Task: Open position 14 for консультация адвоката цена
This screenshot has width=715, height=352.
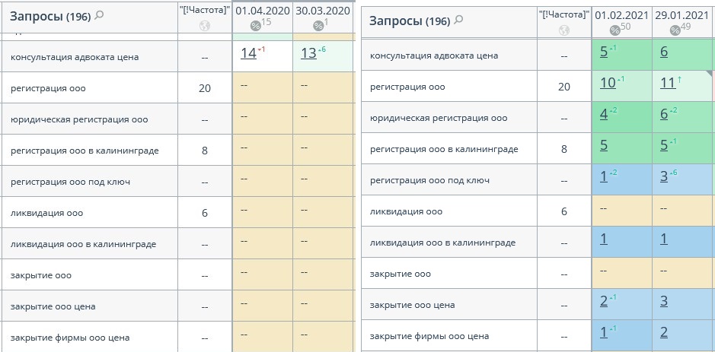Action: [x=248, y=53]
